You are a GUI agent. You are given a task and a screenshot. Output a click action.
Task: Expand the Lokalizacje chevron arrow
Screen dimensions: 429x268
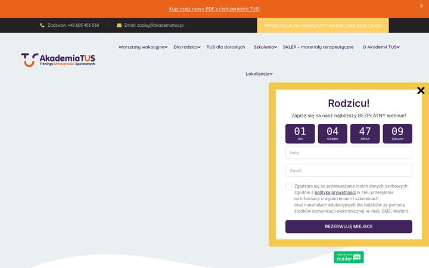271,74
